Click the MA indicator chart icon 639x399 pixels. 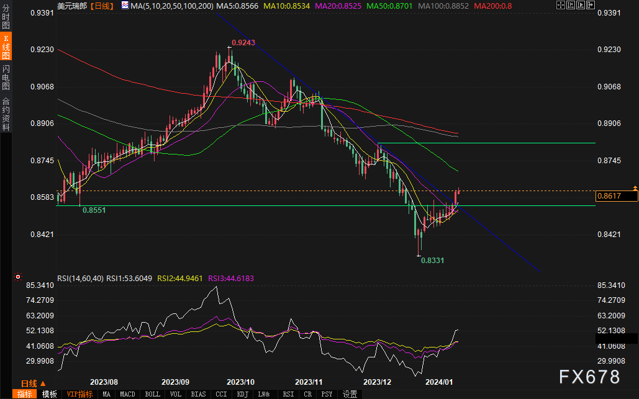point(125,6)
